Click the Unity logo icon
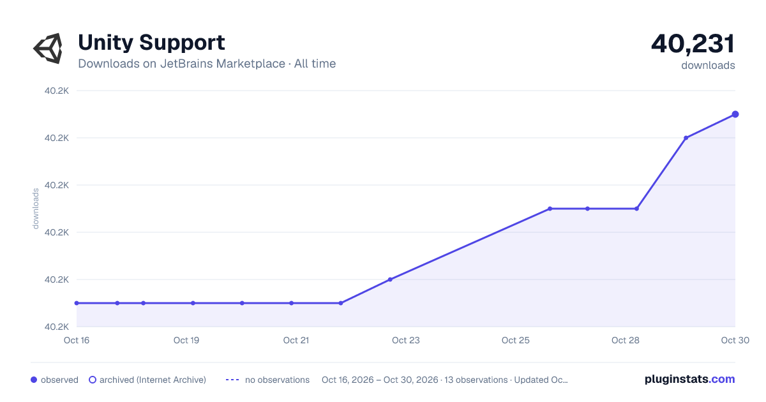The height and width of the screenshot is (402, 766). pos(48,48)
